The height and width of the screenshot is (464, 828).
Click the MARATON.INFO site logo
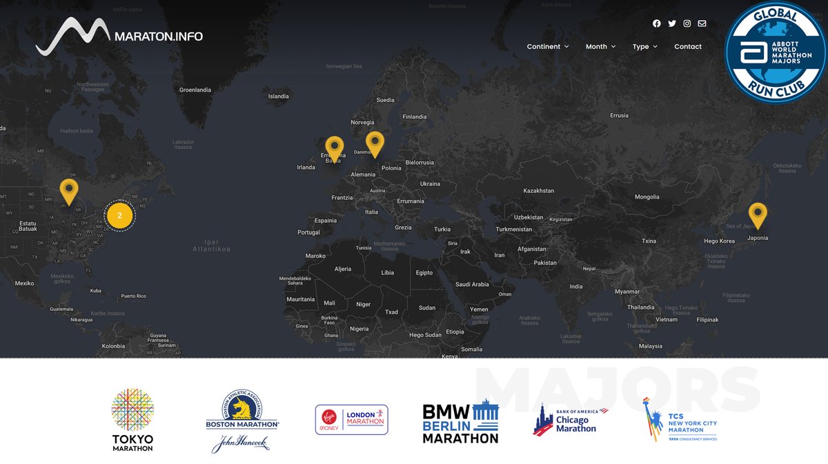119,37
